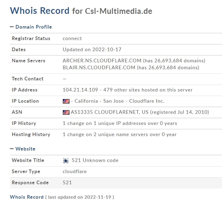The image size is (222, 202).
Task: Select the 'cloudflare' server type value
Action: pos(75,172)
